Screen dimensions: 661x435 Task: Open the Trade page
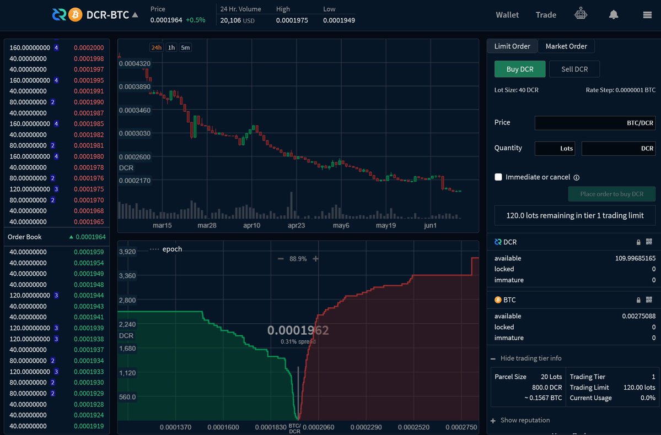coord(546,15)
